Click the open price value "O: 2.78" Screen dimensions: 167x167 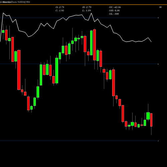(x=60, y=7)
